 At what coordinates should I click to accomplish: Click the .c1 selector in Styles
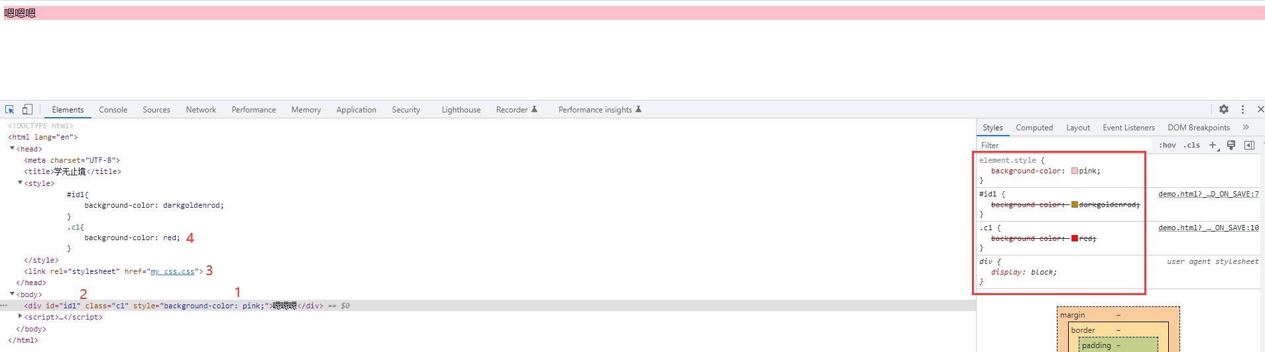[x=986, y=228]
